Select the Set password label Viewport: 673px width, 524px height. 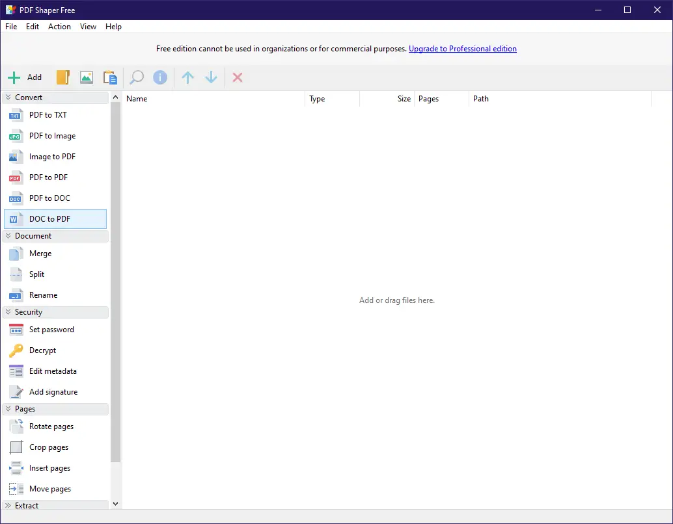(x=51, y=330)
